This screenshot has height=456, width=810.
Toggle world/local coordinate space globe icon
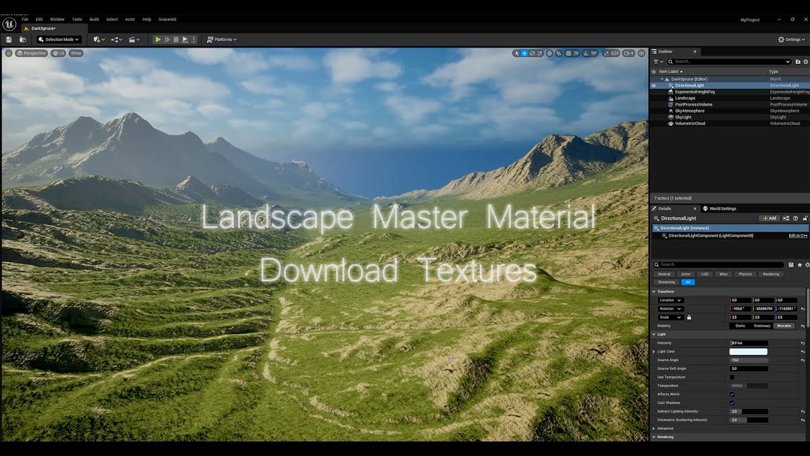tap(550, 53)
